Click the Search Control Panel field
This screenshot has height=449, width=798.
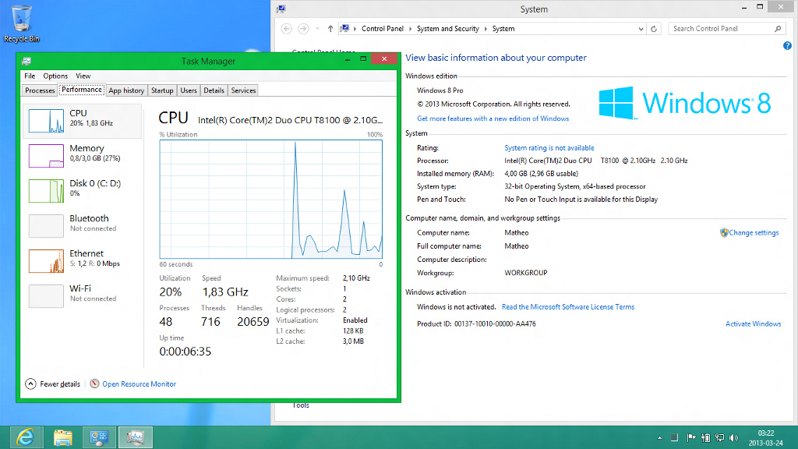click(x=721, y=29)
